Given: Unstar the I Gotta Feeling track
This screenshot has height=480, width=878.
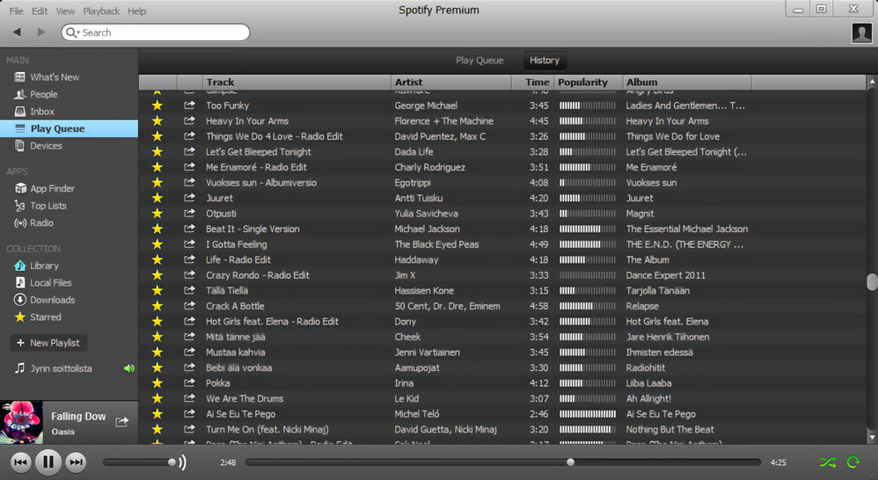Looking at the screenshot, I should pos(157,244).
